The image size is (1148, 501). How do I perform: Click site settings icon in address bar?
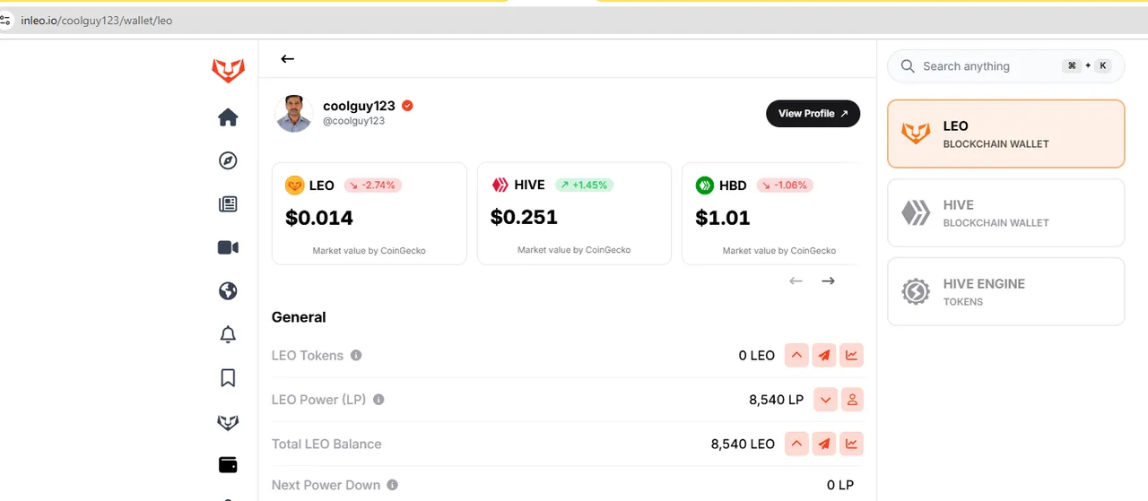click(x=6, y=20)
